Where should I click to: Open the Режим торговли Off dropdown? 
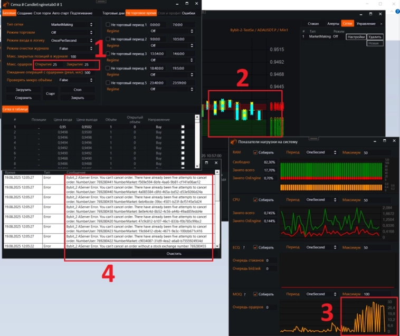pos(72,32)
